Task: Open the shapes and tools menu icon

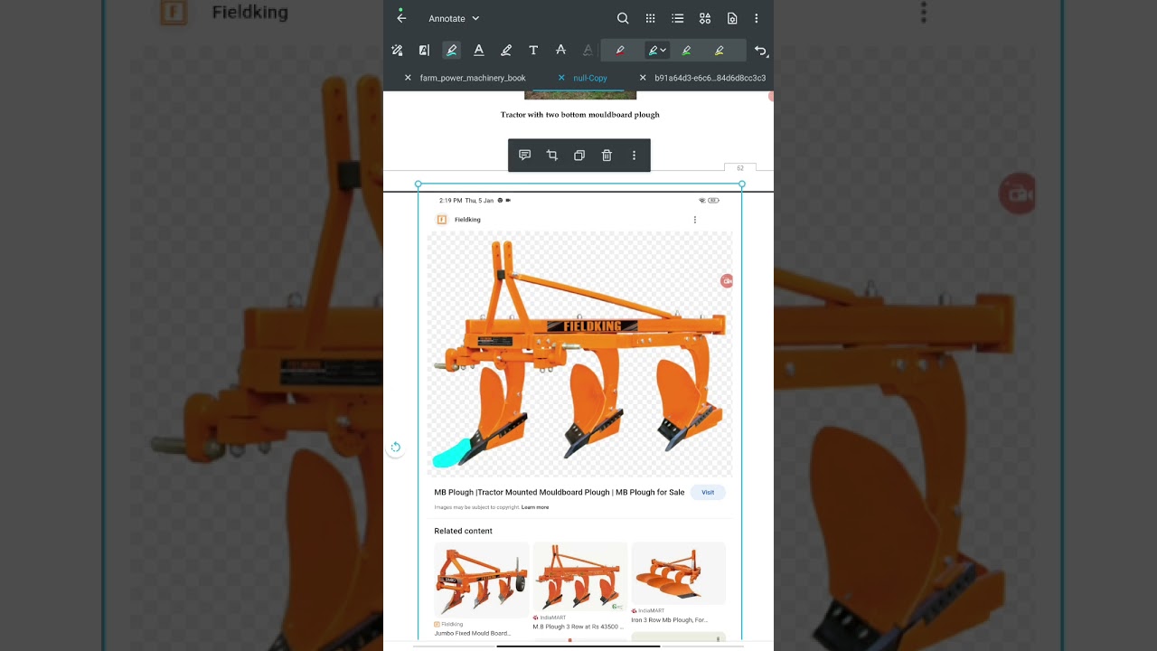Action: coord(705,18)
